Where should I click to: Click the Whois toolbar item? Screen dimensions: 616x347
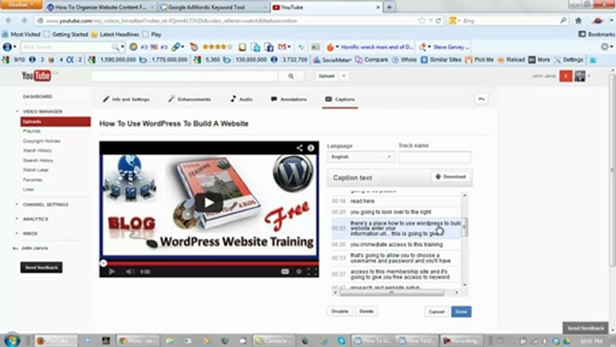click(x=405, y=60)
